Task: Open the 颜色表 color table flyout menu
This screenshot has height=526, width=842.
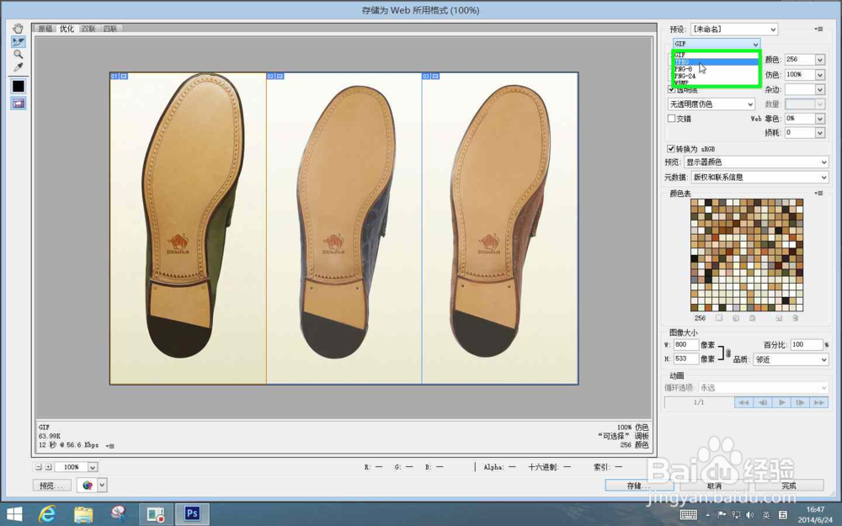Action: (818, 194)
